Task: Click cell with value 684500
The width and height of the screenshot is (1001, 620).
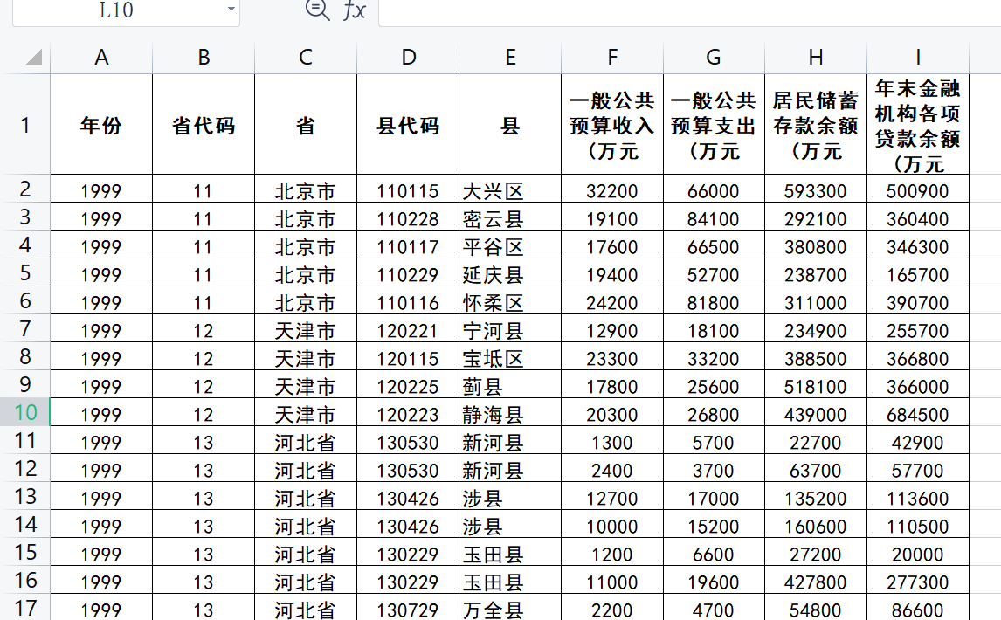Action: coord(918,415)
